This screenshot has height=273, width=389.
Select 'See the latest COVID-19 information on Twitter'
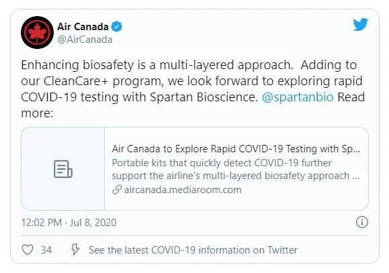point(193,250)
